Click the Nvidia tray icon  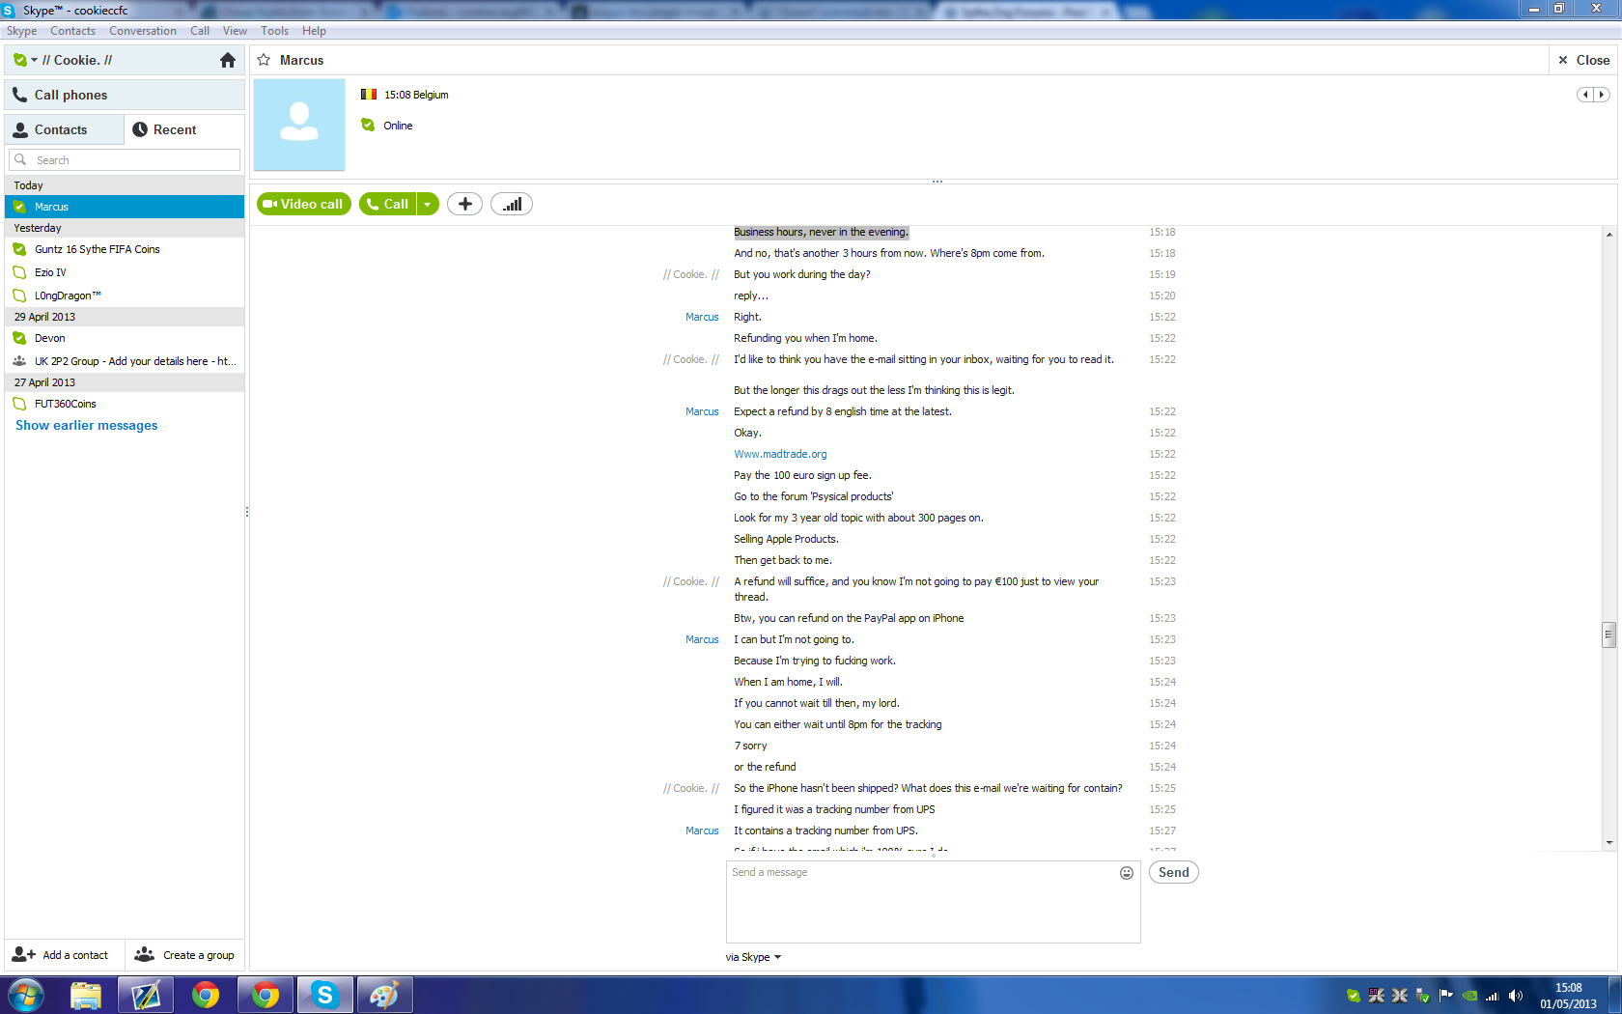tap(1469, 996)
